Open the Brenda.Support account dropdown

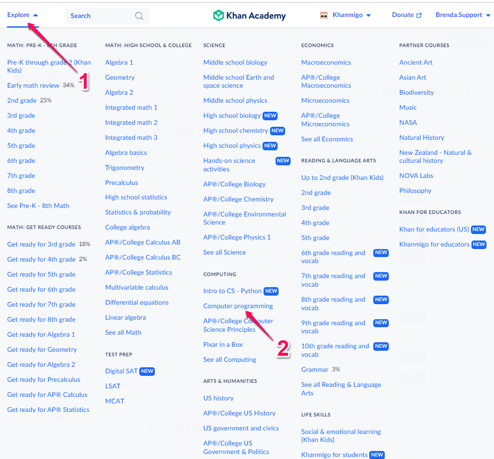[x=463, y=15]
